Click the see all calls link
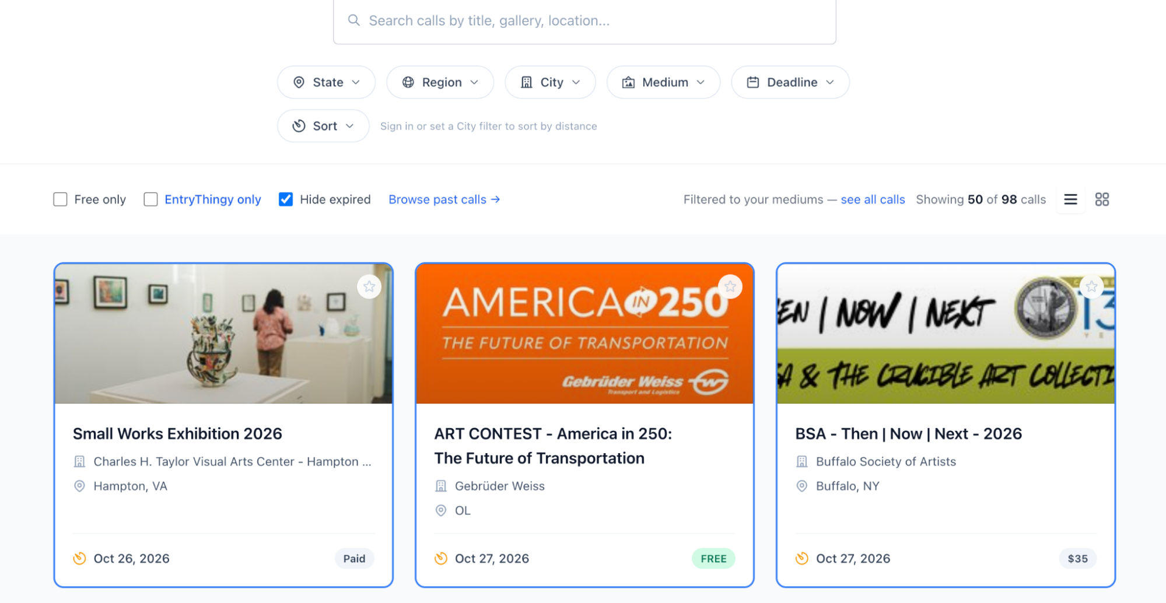 pos(873,199)
